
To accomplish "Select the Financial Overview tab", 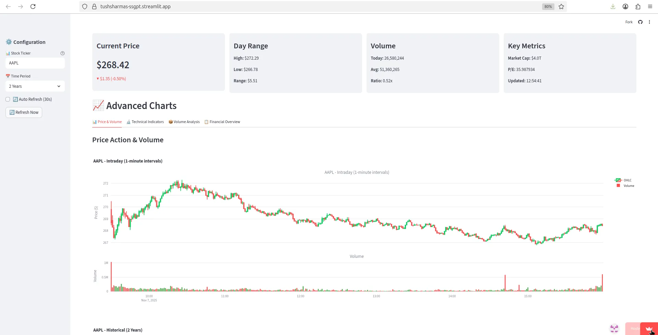I will [x=222, y=122].
